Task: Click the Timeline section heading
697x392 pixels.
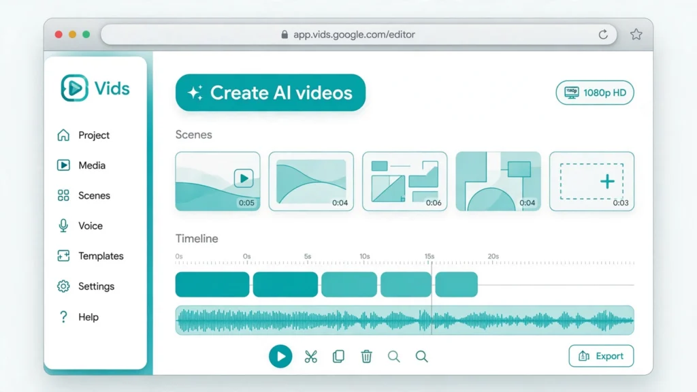Action: [x=197, y=239]
